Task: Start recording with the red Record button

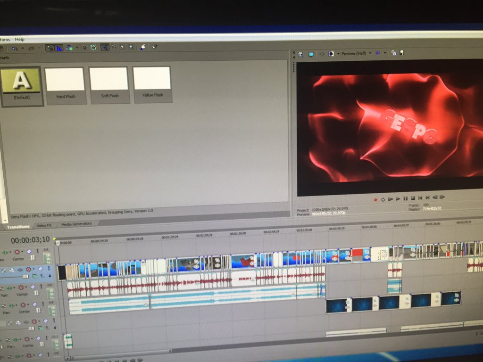Action: (x=375, y=200)
